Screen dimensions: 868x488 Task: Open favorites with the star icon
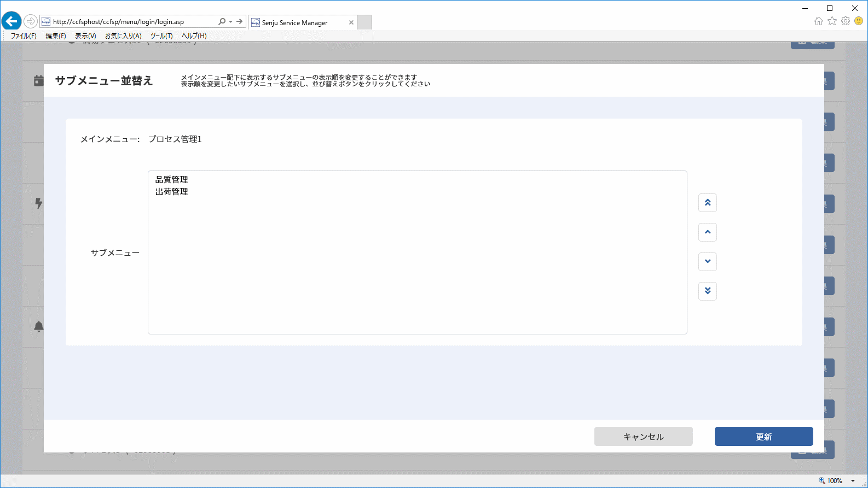[x=832, y=21]
